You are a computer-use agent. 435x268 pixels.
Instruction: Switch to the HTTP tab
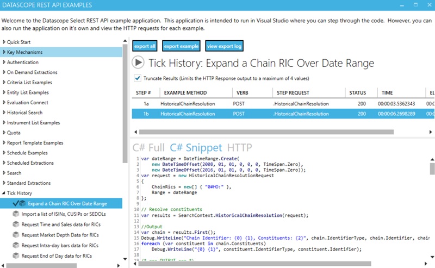(x=240, y=147)
